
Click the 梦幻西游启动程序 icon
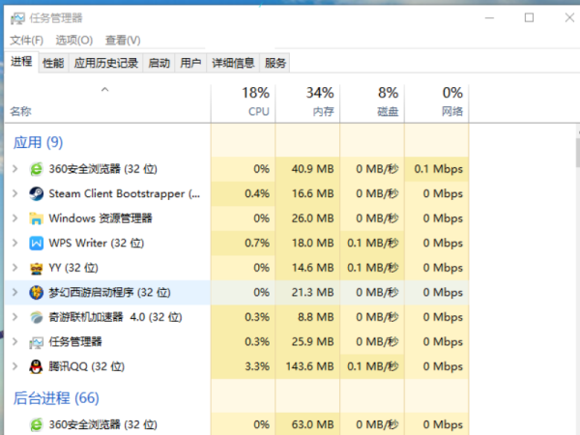pos(37,293)
